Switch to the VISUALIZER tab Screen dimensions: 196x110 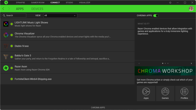[84, 3]
